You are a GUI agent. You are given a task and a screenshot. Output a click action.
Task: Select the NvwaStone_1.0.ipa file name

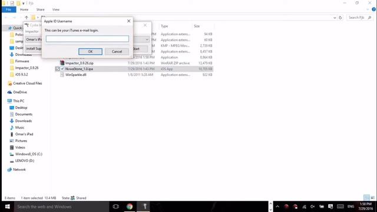tap(79, 69)
